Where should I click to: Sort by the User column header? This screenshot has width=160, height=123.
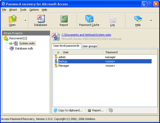click(x=78, y=52)
